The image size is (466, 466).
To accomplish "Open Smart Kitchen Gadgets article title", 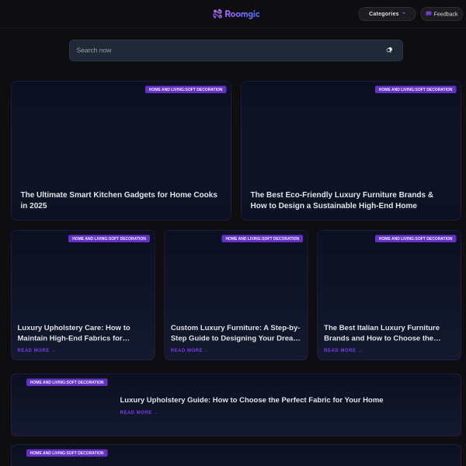I will (x=119, y=200).
